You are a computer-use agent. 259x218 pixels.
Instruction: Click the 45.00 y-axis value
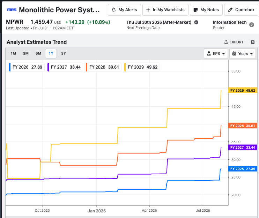[236, 106]
